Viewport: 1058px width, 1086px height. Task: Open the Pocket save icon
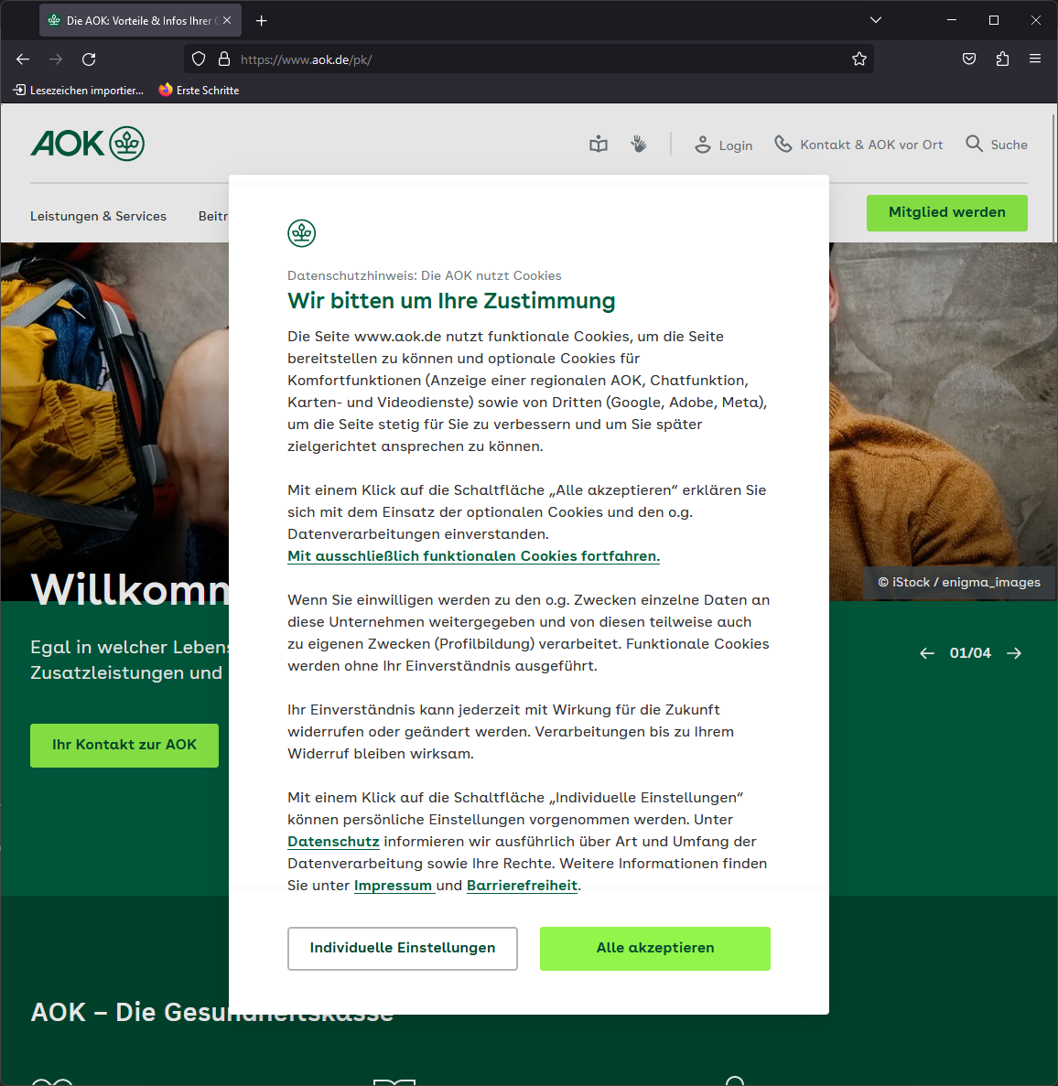pos(969,59)
